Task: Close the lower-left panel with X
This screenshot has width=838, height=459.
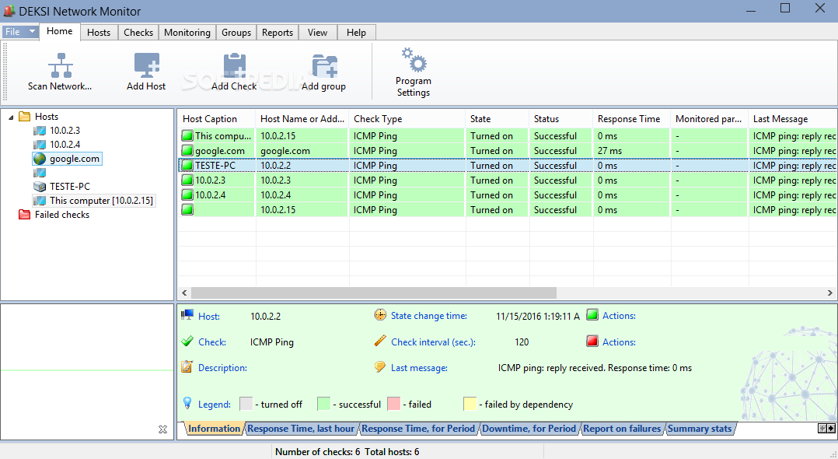Action: [x=163, y=429]
